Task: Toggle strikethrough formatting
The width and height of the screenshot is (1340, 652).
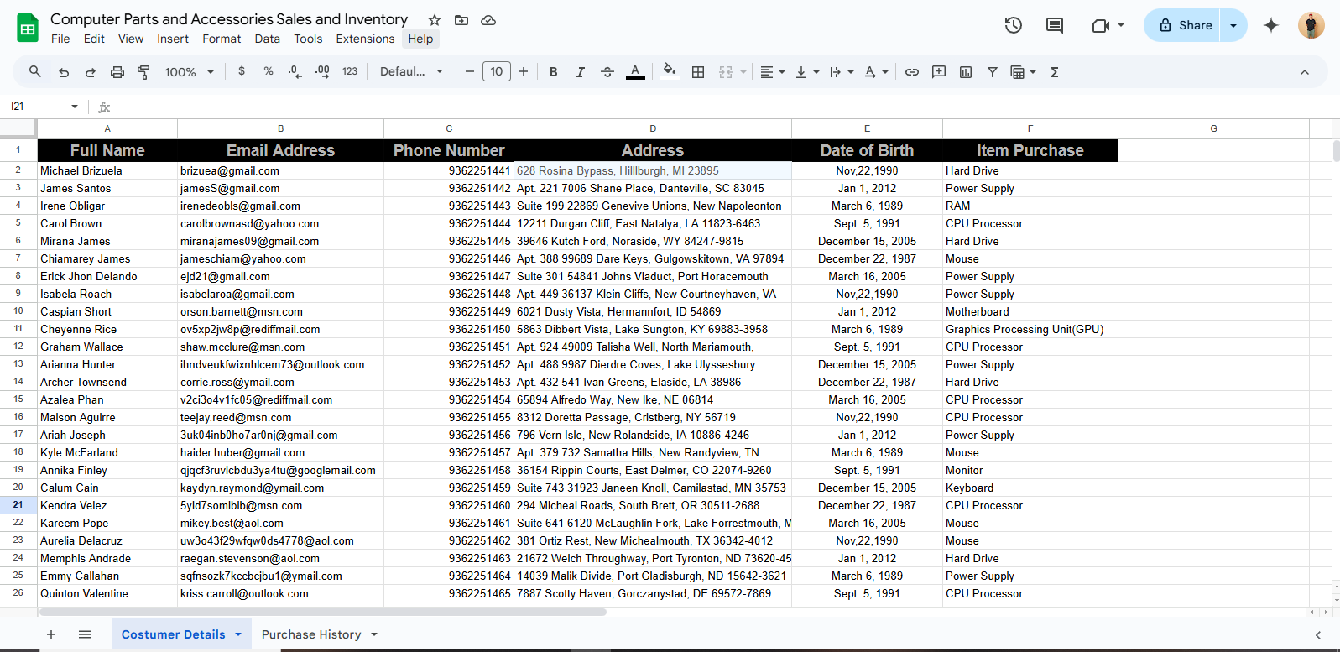Action: pos(607,72)
